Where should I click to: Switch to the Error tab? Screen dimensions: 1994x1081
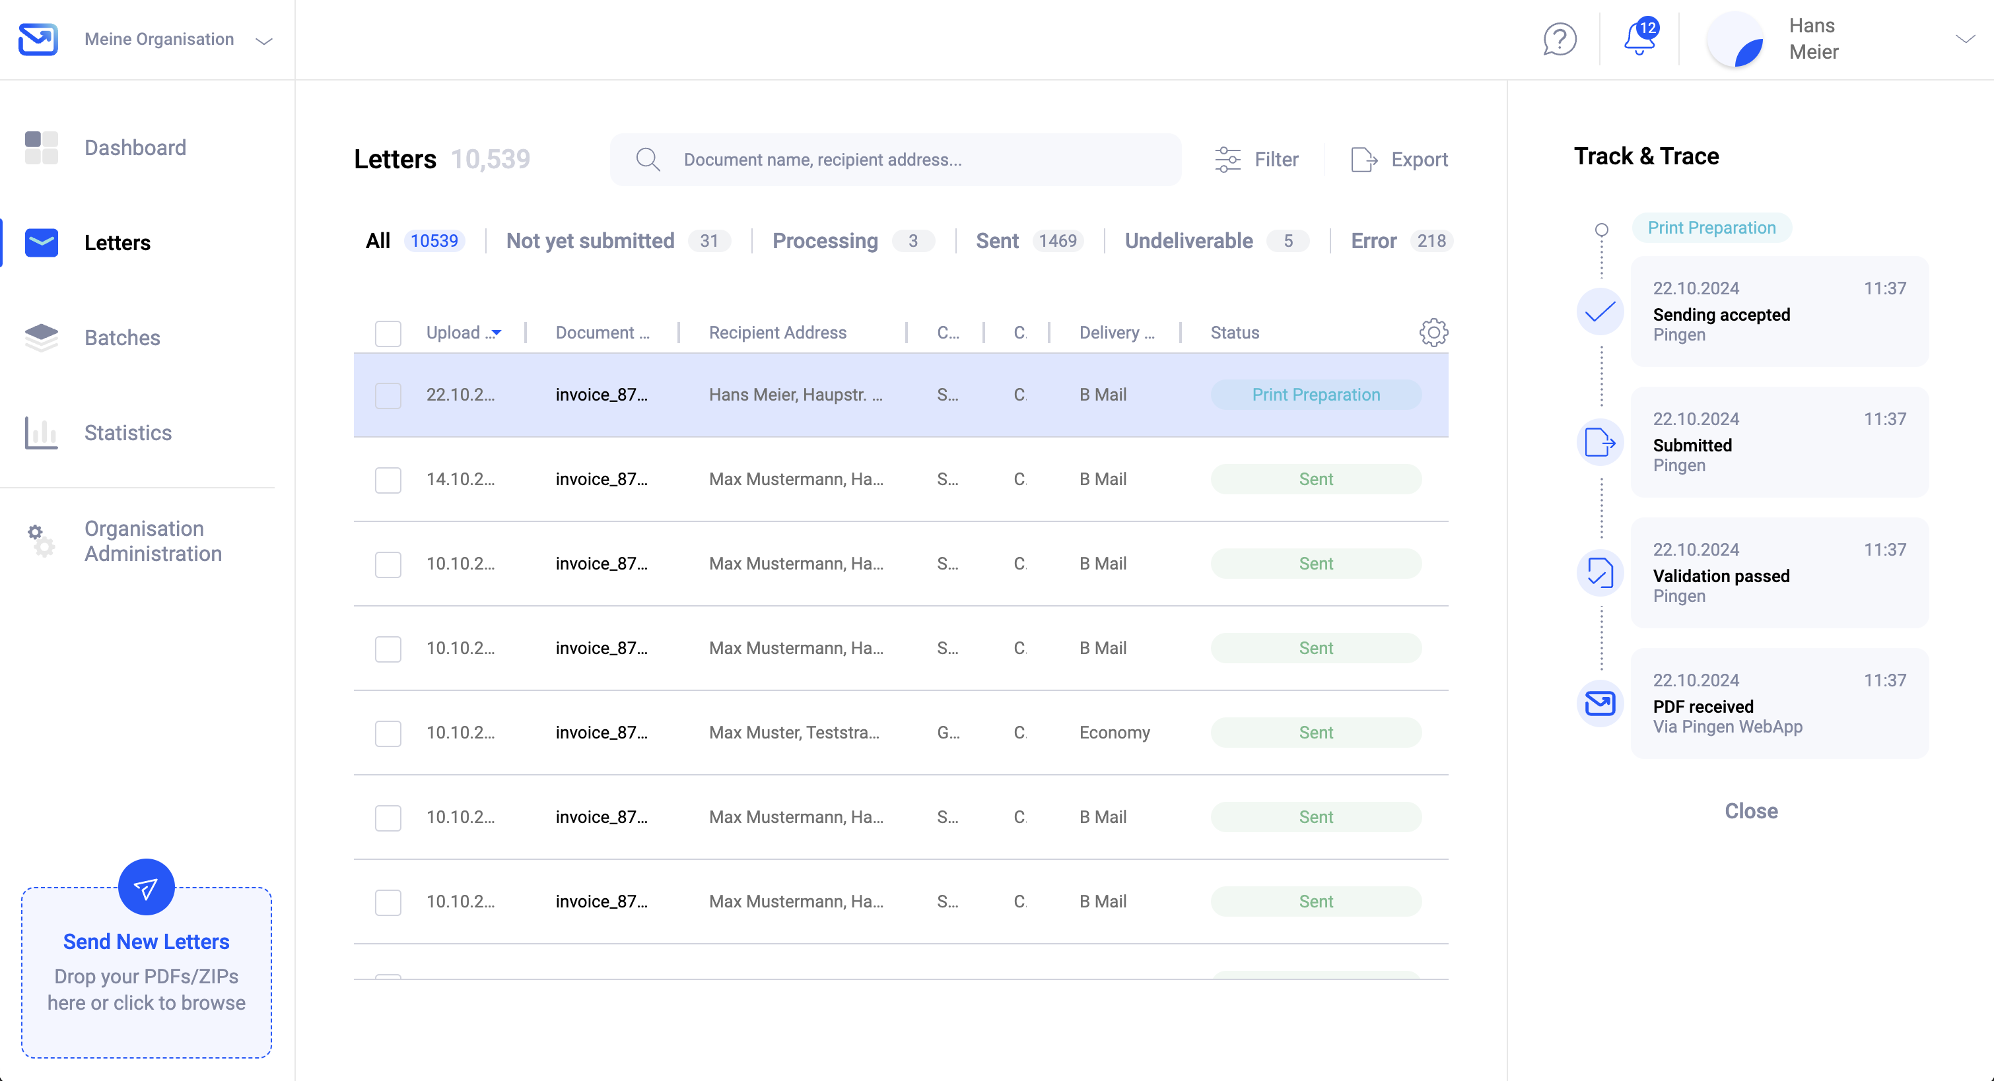coord(1402,241)
